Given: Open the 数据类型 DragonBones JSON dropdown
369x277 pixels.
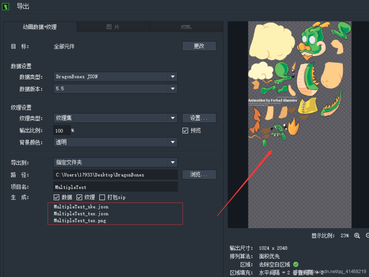Looking at the screenshot, I should click(115, 77).
